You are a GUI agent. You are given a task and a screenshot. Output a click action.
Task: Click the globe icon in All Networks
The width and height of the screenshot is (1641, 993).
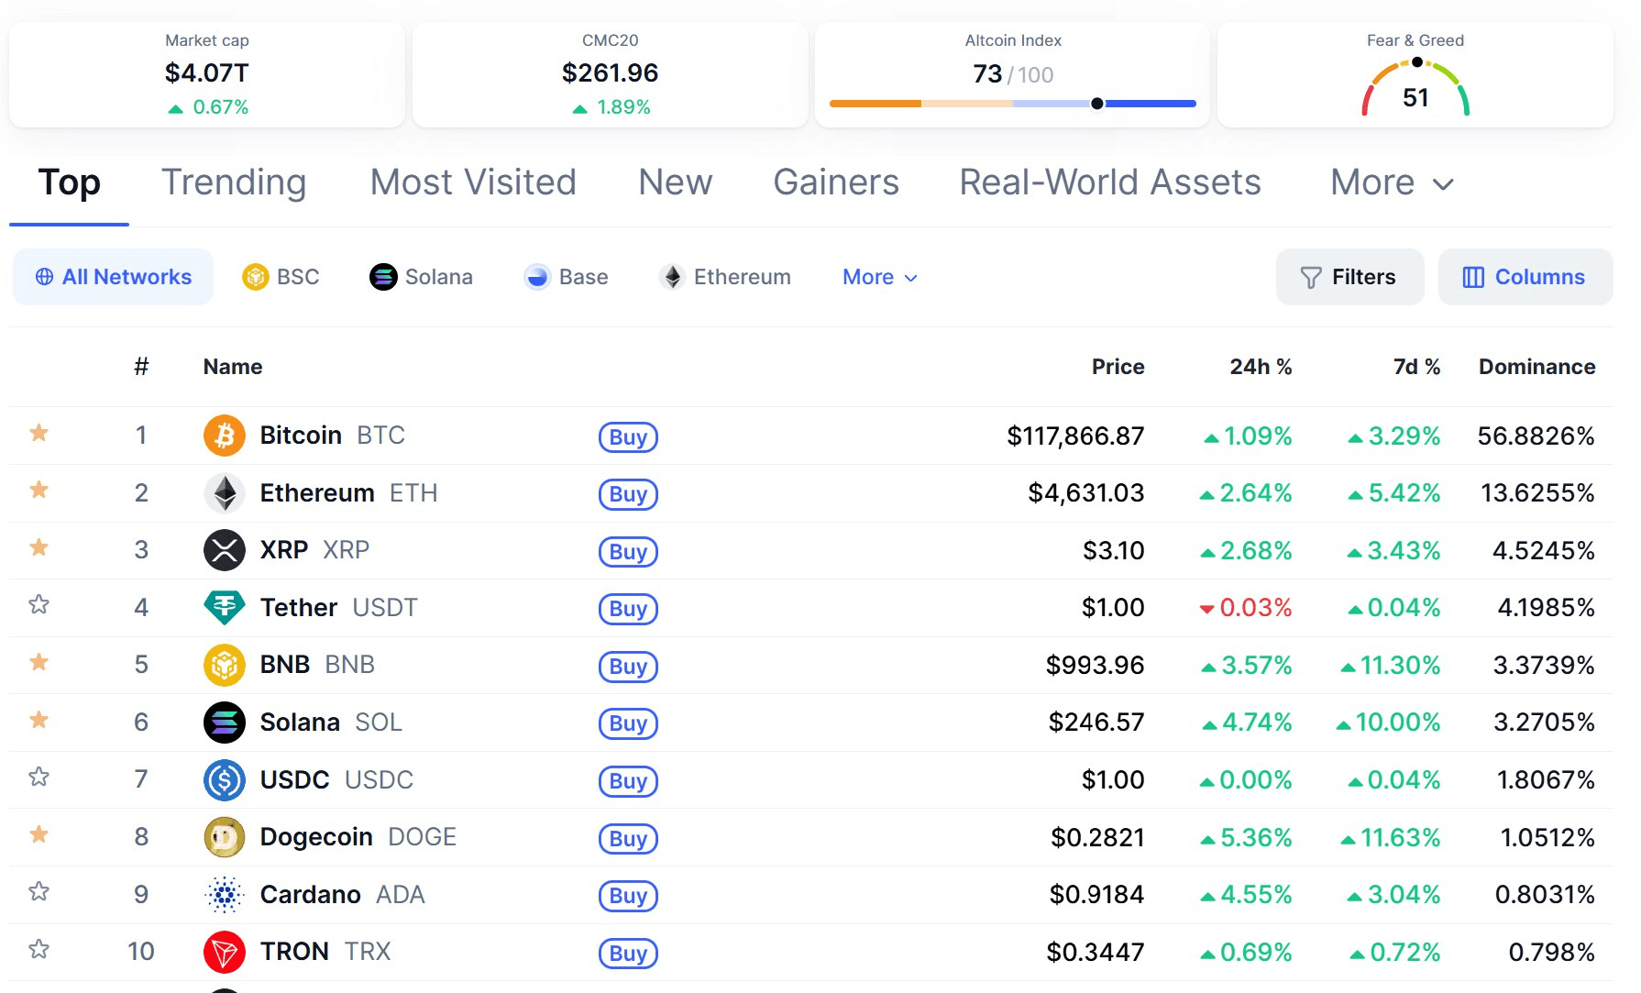coord(44,276)
